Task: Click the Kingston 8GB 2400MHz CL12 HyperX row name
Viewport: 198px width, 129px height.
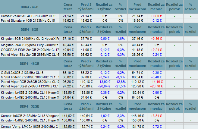Action: [30, 39]
